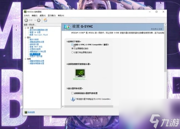Collapse the 显示 tree node
Screen dimensions: 180x129
point(25,37)
